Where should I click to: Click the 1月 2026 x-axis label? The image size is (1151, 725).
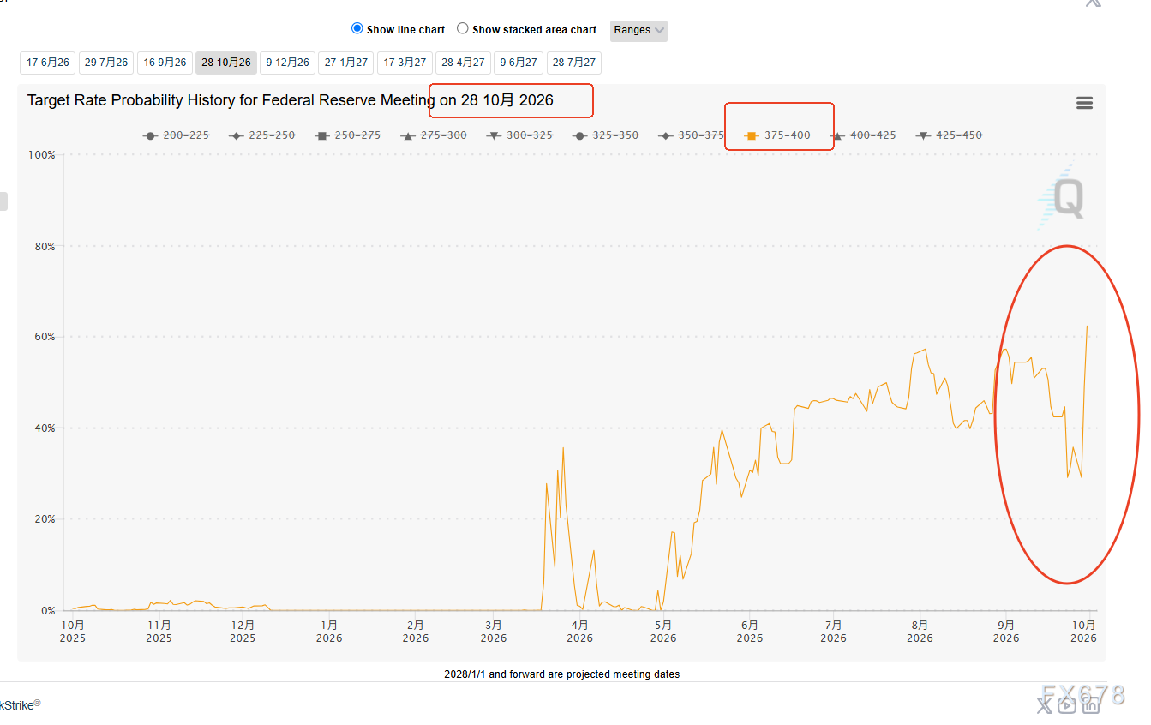pyautogui.click(x=329, y=632)
